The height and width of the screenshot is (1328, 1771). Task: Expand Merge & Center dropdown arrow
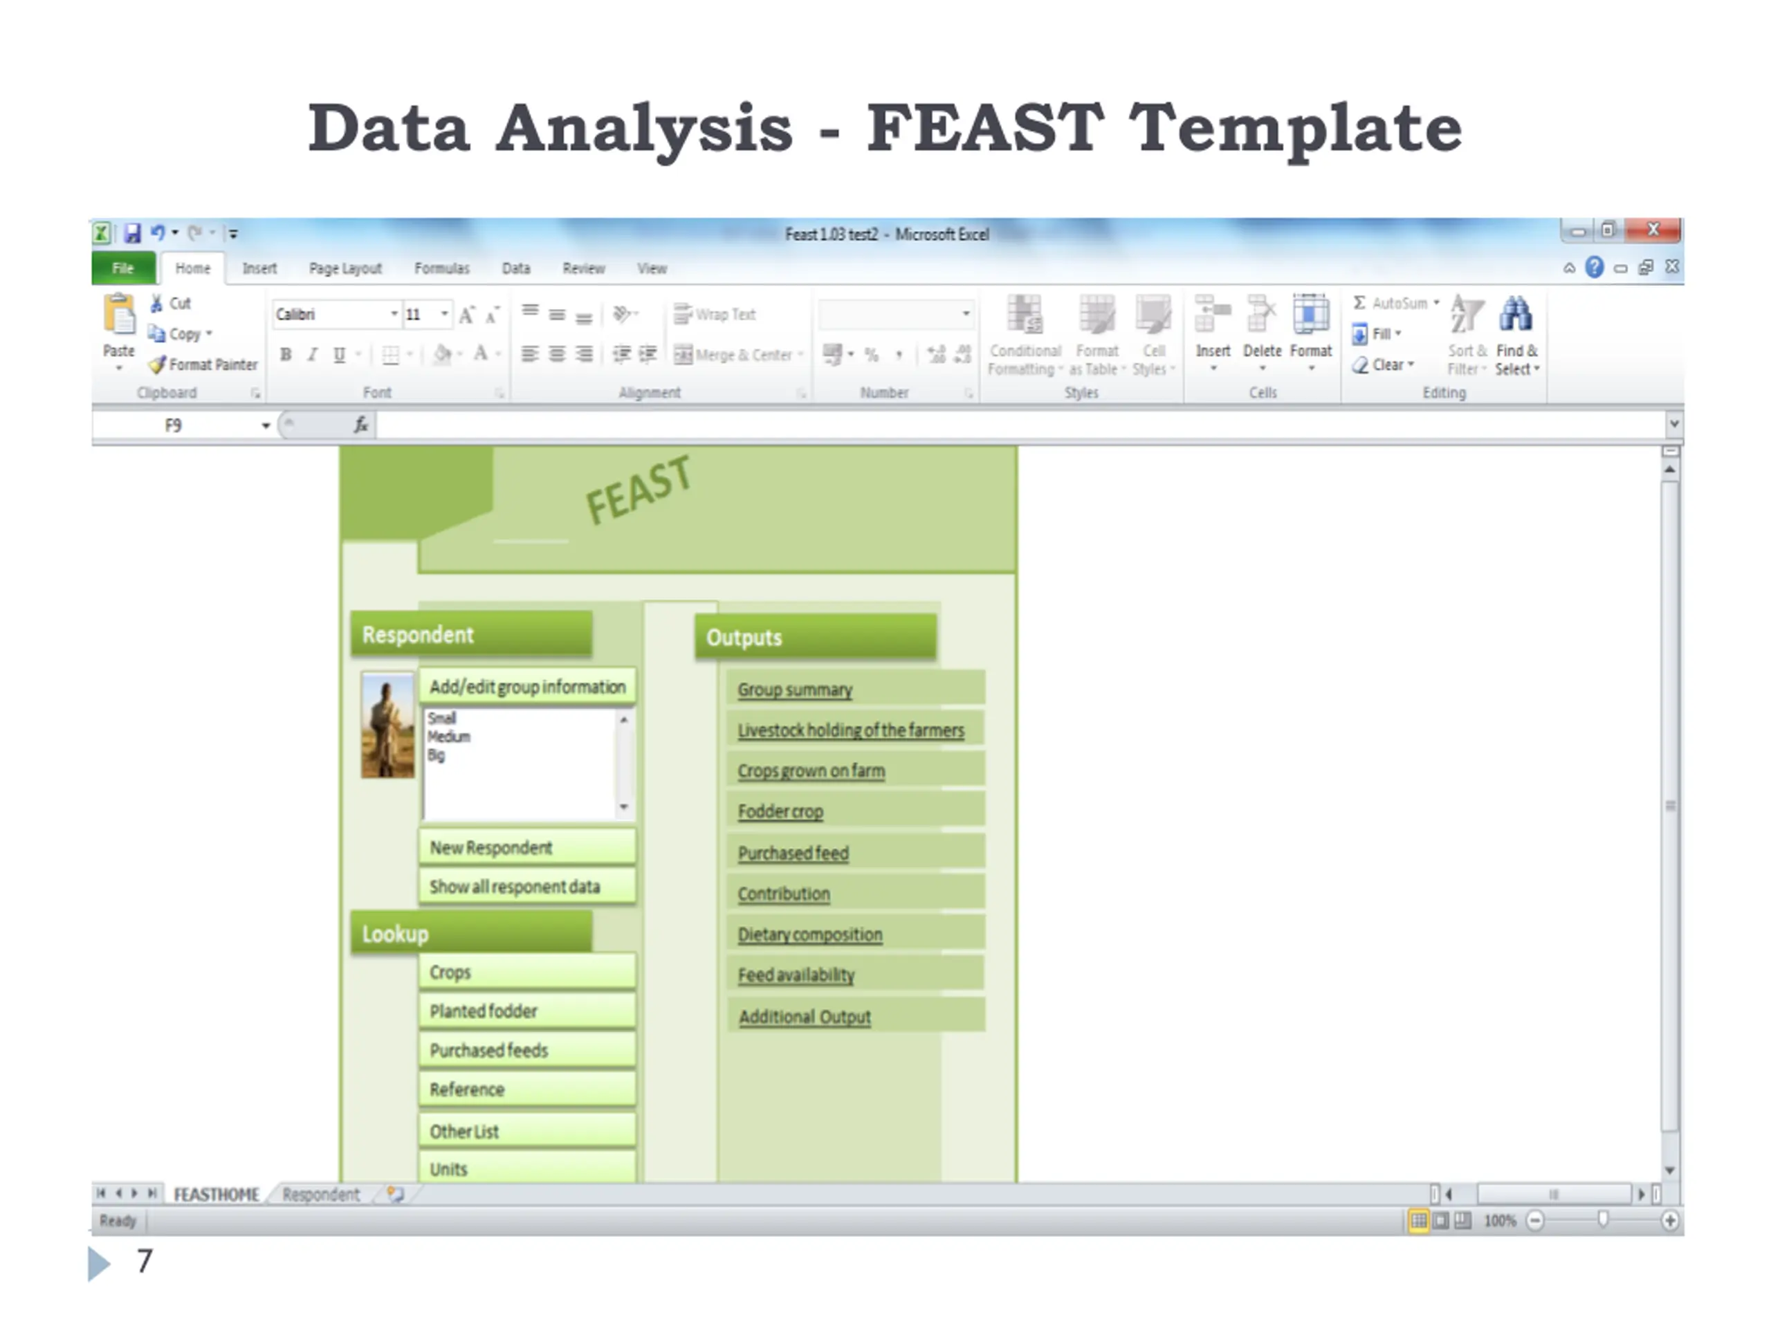[x=799, y=355]
